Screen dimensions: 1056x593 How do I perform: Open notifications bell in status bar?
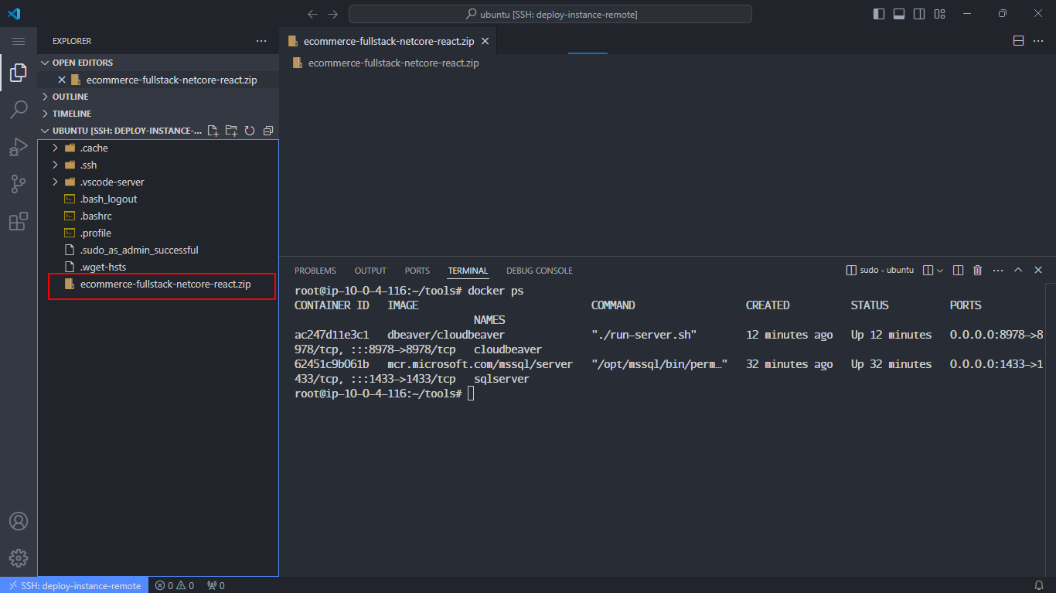click(x=1039, y=585)
